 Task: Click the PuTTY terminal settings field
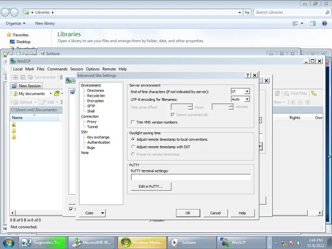pyautogui.click(x=191, y=177)
